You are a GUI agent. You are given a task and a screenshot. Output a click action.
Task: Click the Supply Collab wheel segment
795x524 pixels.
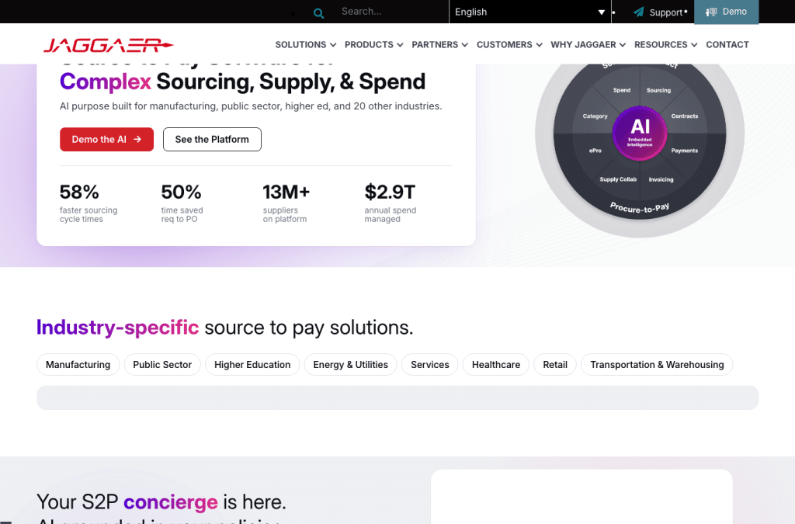(x=618, y=179)
